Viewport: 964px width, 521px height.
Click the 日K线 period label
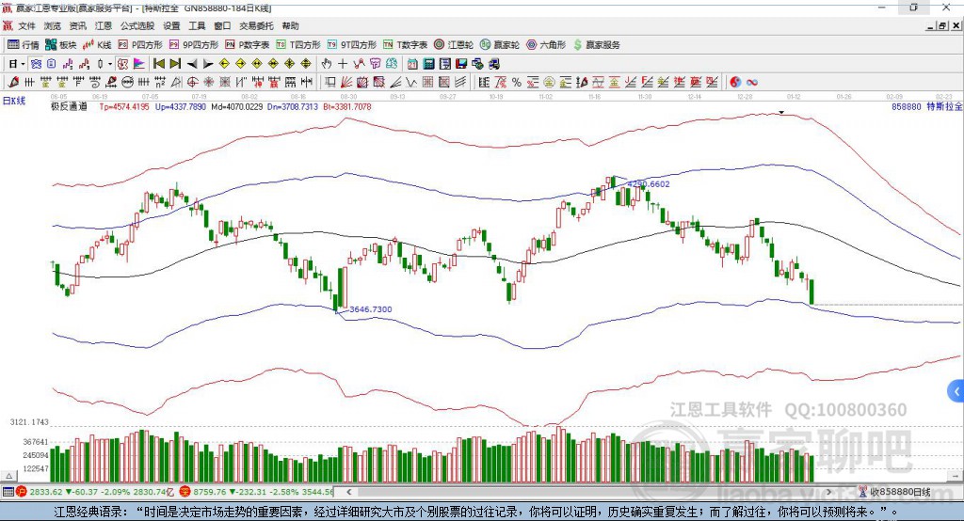coord(13,101)
